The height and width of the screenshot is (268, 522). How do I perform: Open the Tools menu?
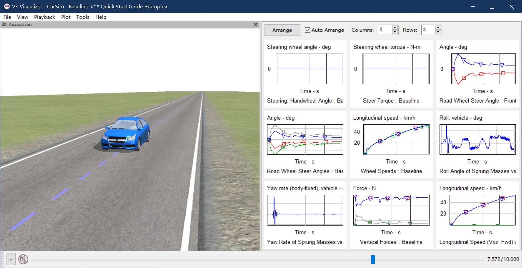(83, 17)
